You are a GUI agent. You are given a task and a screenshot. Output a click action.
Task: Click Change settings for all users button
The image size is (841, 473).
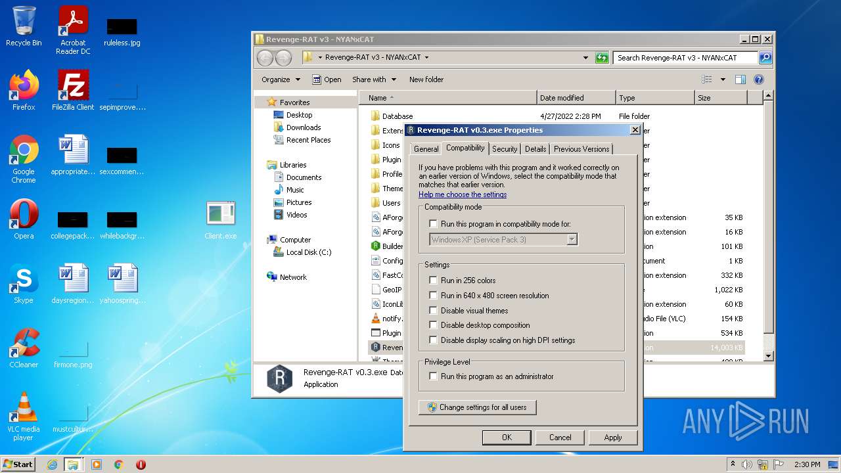pyautogui.click(x=477, y=407)
